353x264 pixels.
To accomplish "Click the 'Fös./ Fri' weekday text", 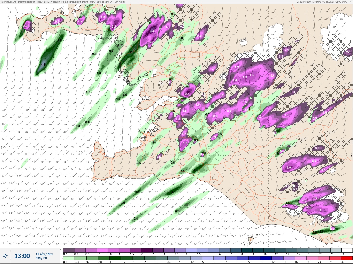I will (x=41, y=258).
